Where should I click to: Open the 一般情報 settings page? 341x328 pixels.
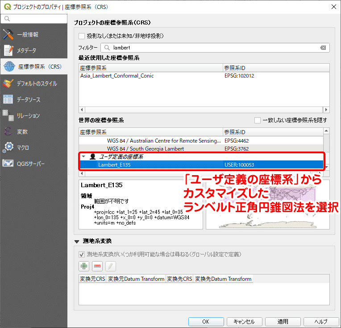(34, 34)
